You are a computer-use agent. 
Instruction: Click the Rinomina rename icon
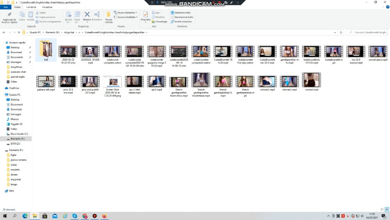(97, 16)
